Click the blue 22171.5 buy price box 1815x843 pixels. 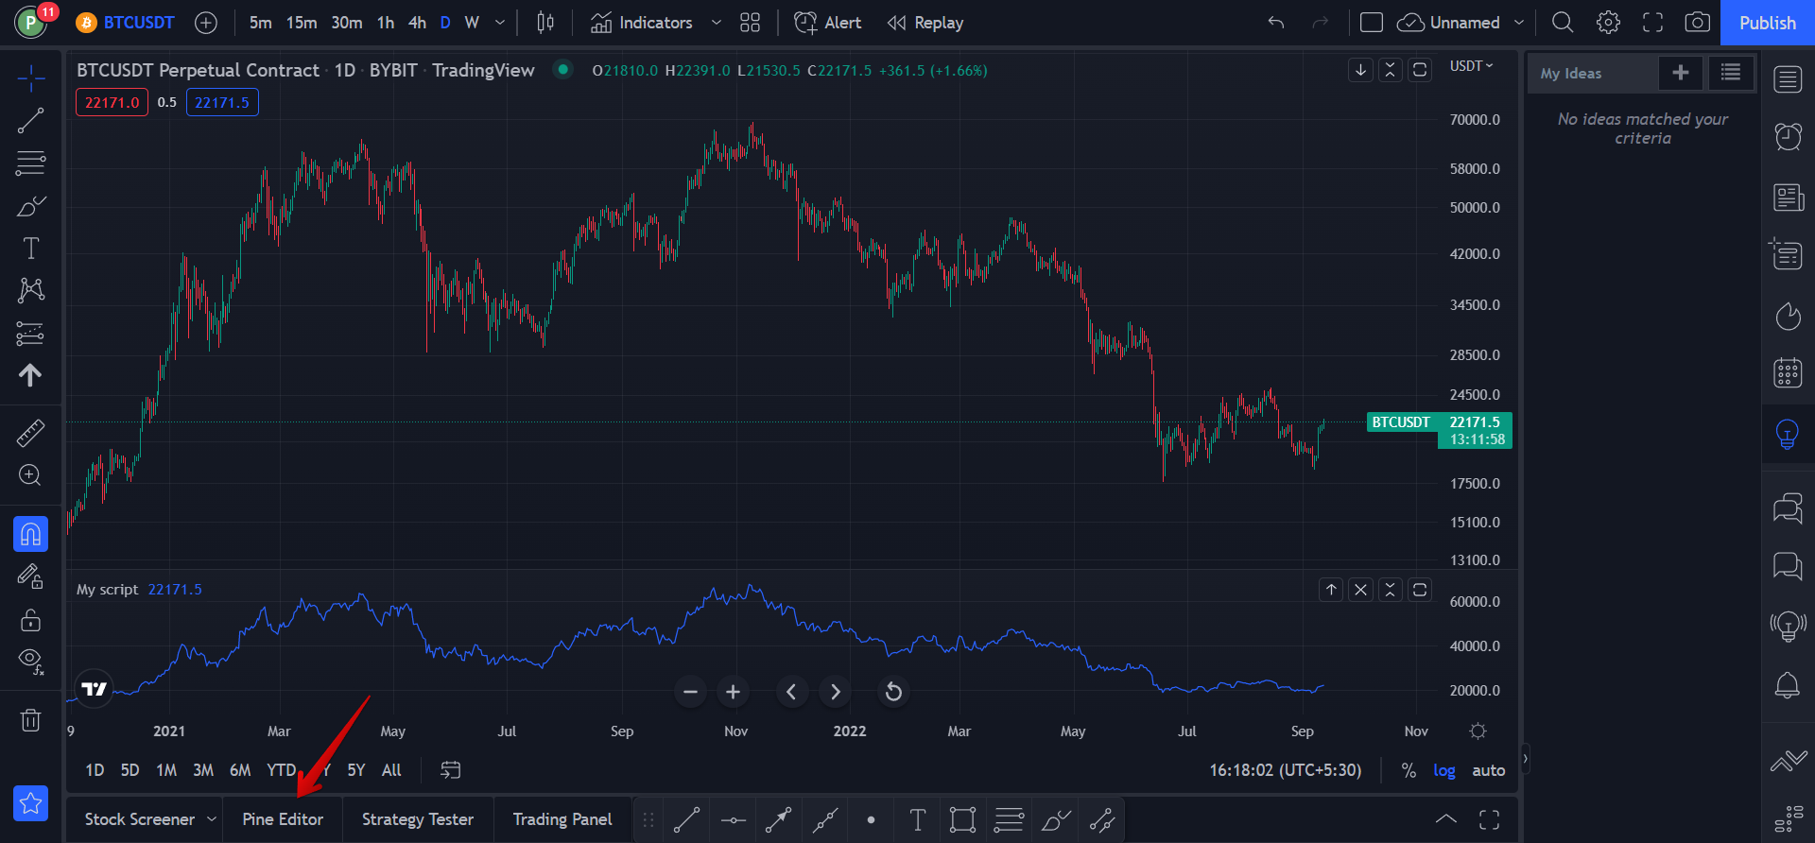click(222, 102)
